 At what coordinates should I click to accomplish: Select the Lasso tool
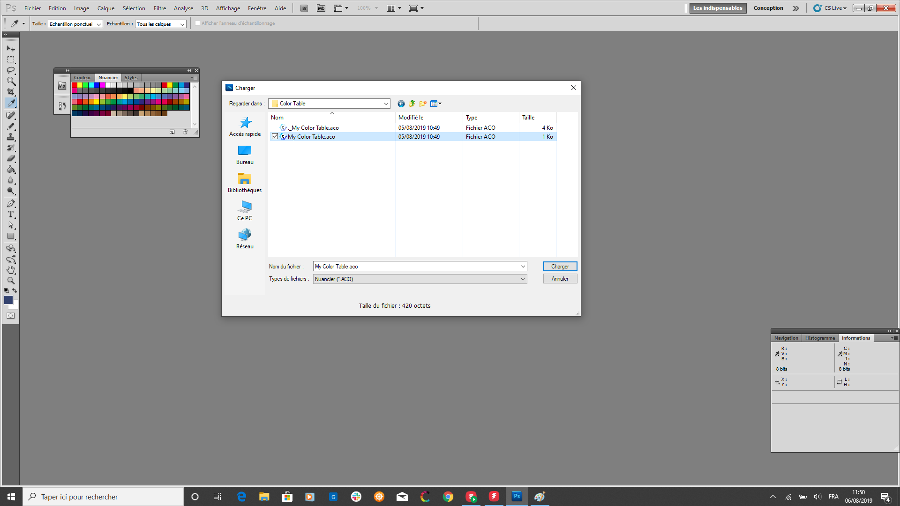click(11, 70)
